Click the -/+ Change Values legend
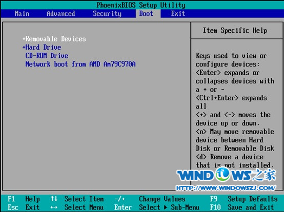Viewport: 284px width, 212px height. (x=150, y=199)
